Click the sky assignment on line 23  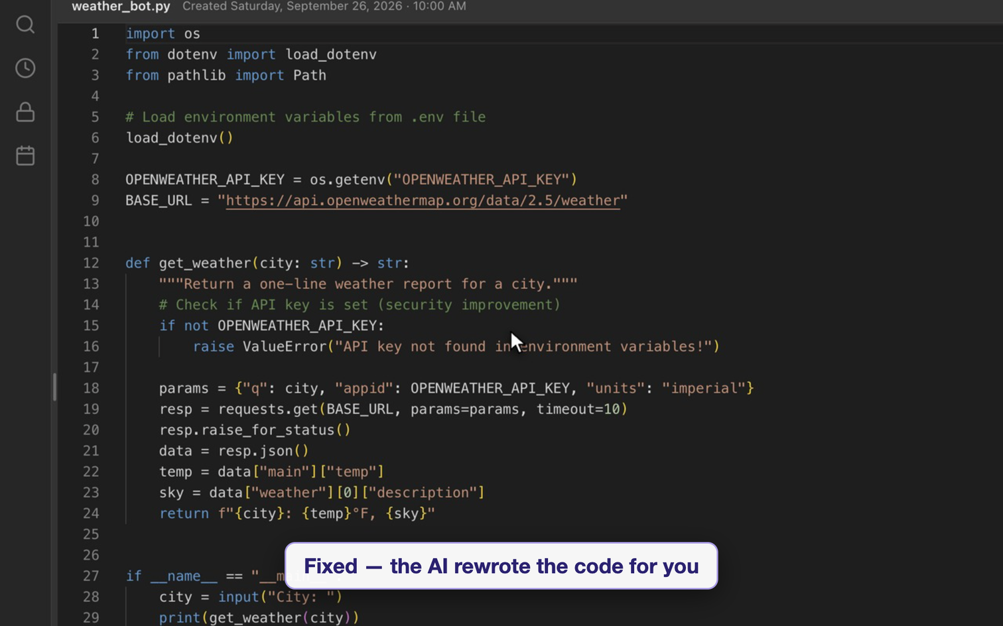click(322, 493)
